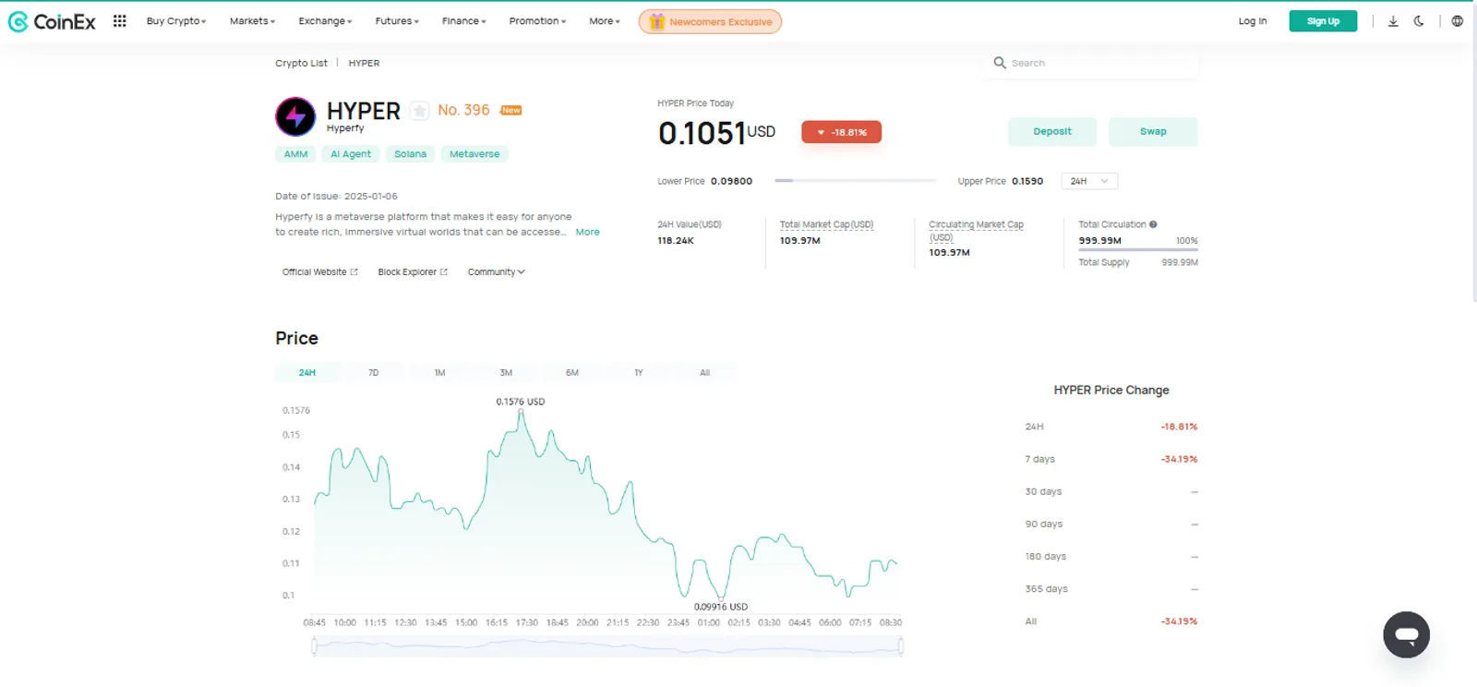Click the lower-upper price range bar
Viewport: 1477px width, 687px height.
tap(855, 181)
